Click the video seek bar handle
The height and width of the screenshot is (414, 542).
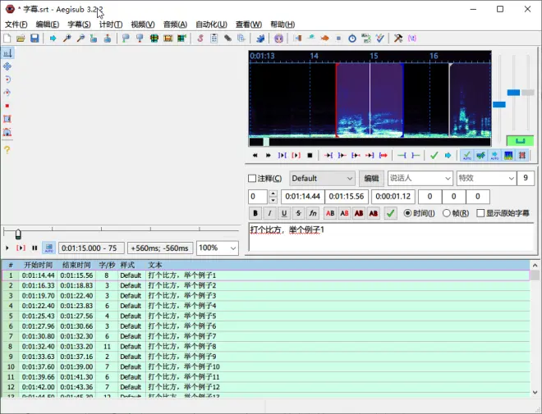(18, 234)
